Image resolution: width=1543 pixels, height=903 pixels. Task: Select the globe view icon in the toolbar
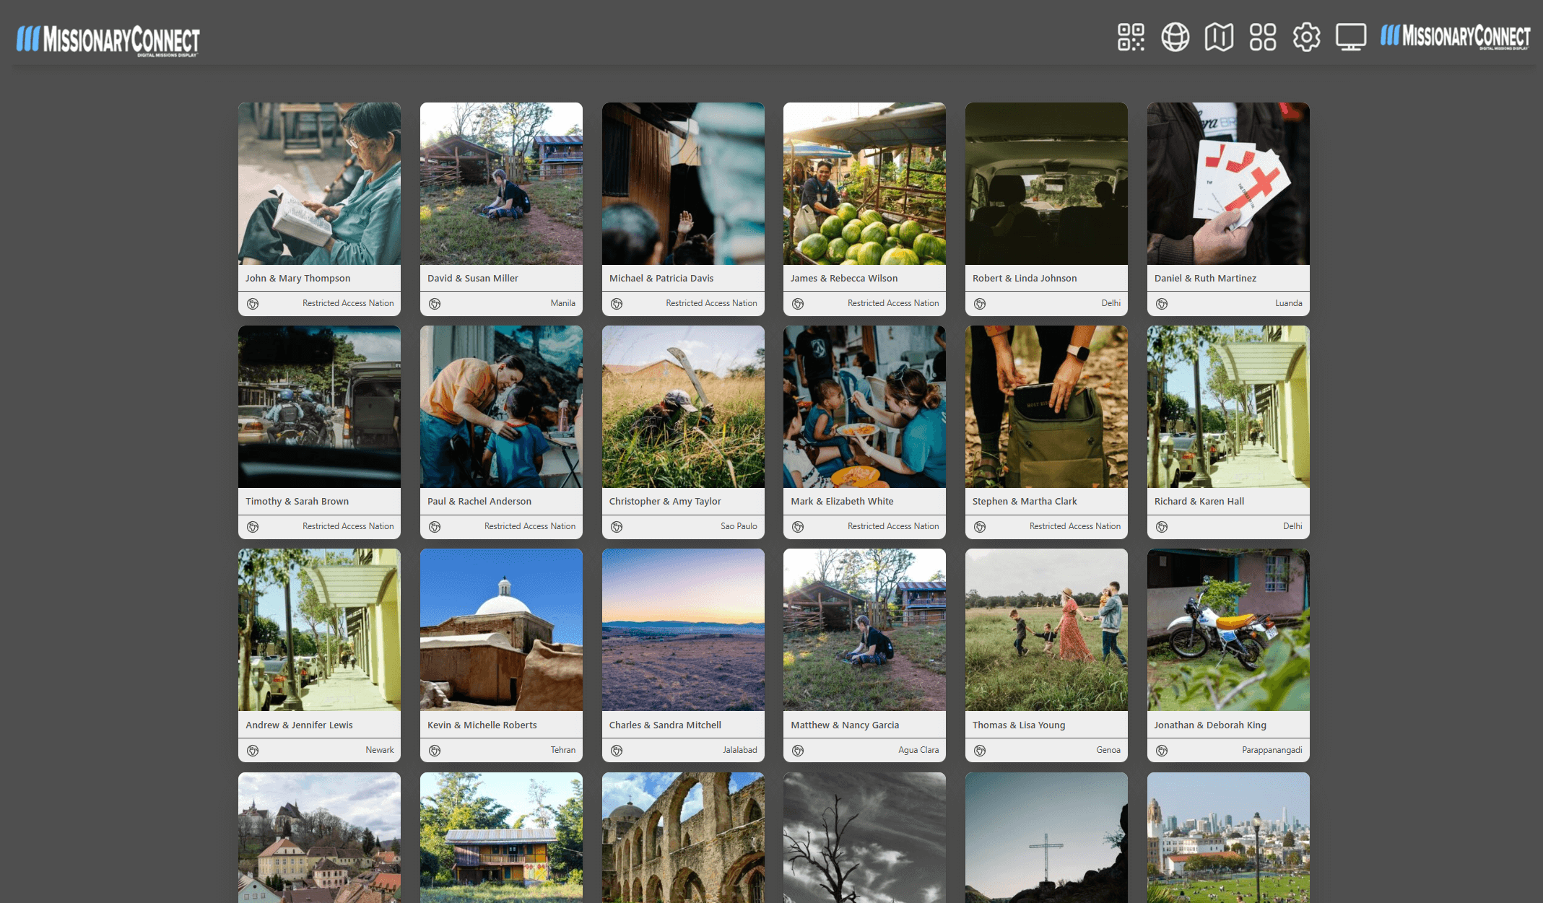tap(1175, 37)
